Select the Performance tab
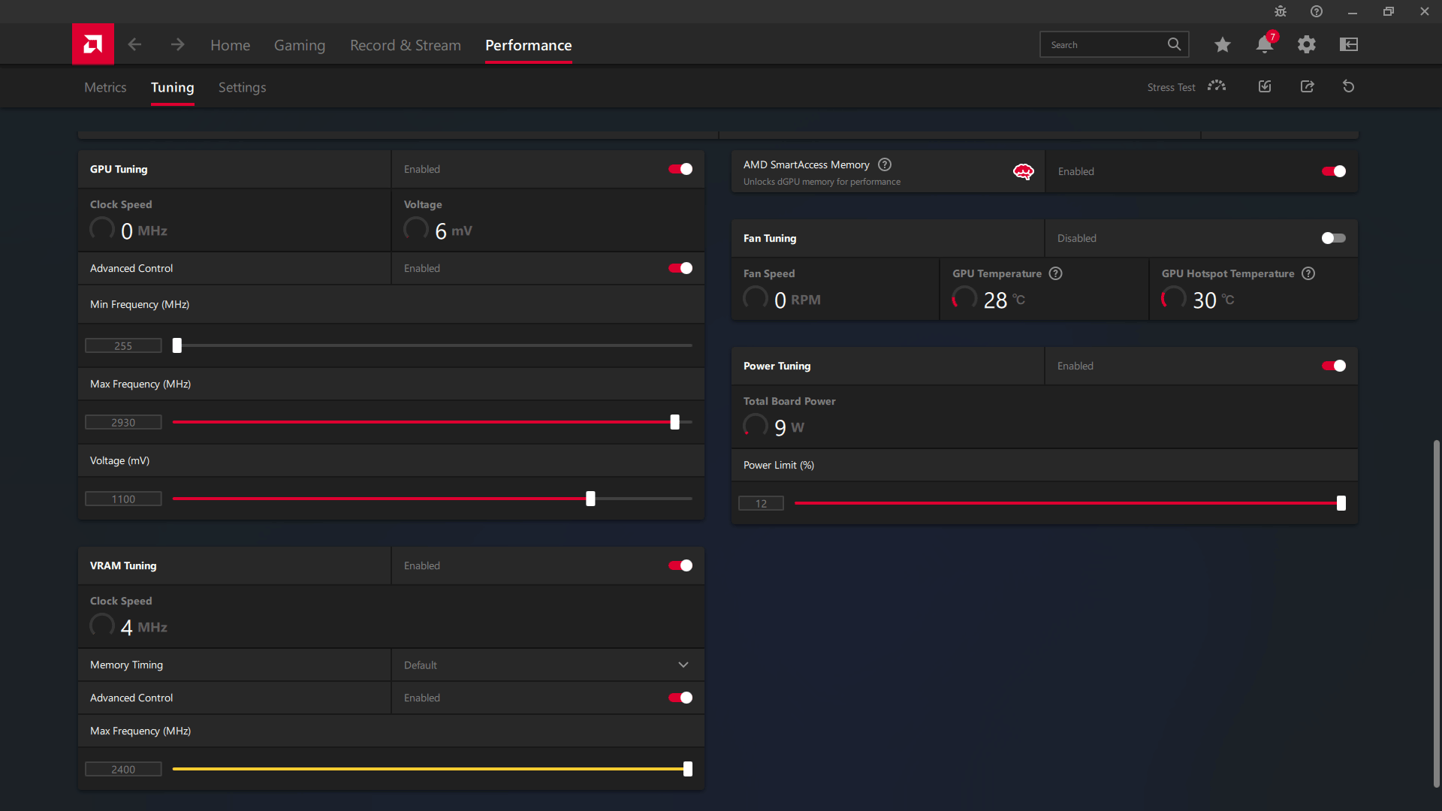This screenshot has width=1442, height=811. coord(529,45)
